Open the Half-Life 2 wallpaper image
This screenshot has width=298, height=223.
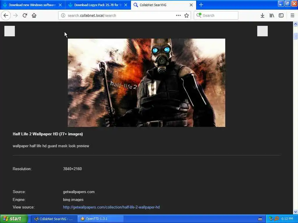147,83
